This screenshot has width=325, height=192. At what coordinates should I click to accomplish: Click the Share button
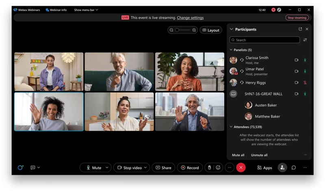[x=164, y=168]
